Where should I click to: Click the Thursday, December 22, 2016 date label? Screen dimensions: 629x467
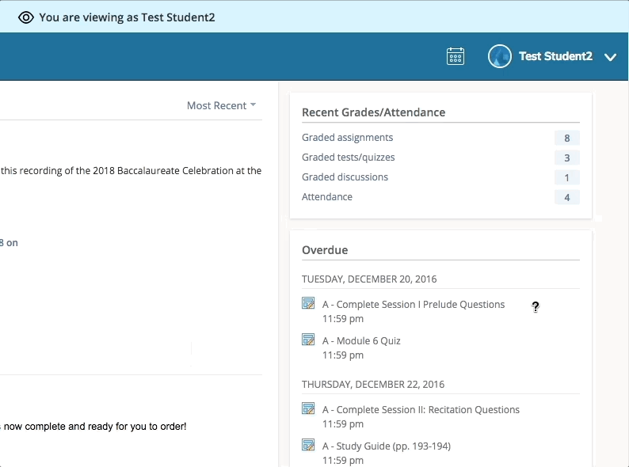tap(373, 385)
